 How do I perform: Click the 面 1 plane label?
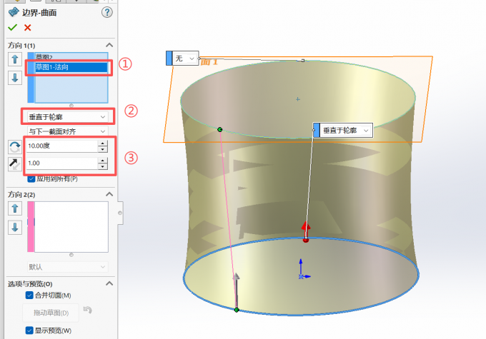pyautogui.click(x=209, y=62)
